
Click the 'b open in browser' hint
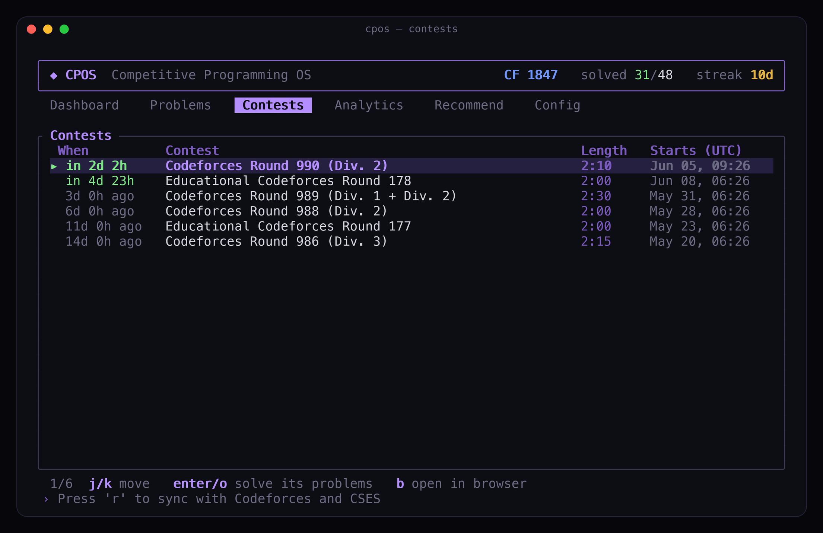461,484
